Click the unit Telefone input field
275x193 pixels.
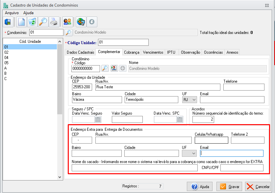(244, 87)
